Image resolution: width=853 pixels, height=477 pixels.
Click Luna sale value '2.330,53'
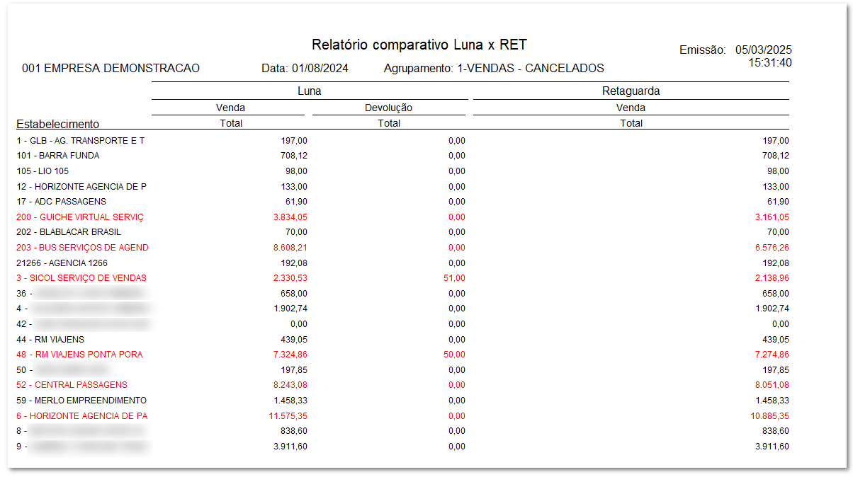(290, 278)
